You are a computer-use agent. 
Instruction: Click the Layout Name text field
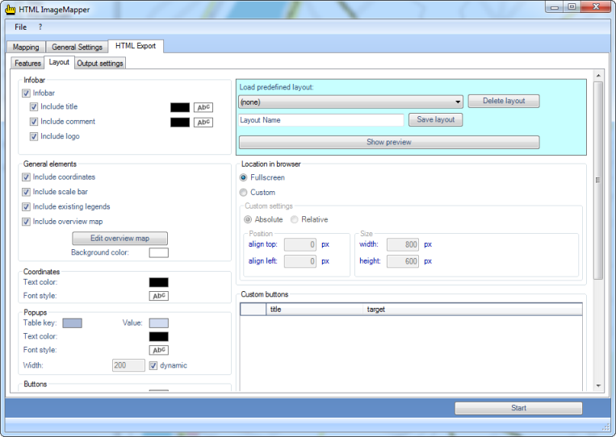(x=321, y=120)
